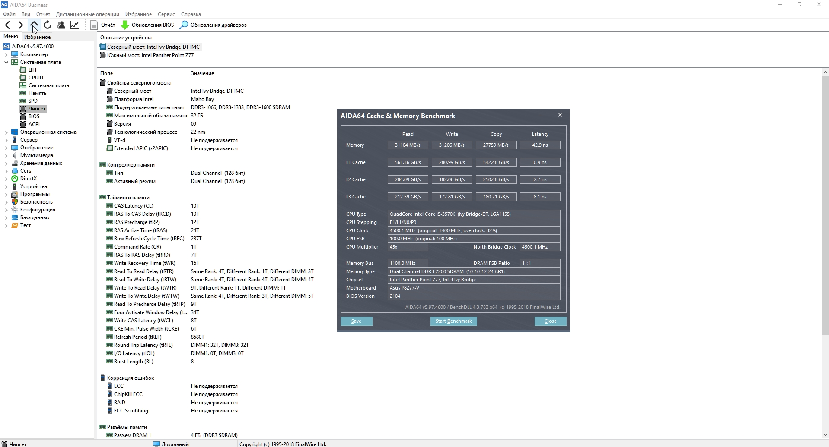
Task: Collapse the Системная плата tree node
Action: coord(6,62)
